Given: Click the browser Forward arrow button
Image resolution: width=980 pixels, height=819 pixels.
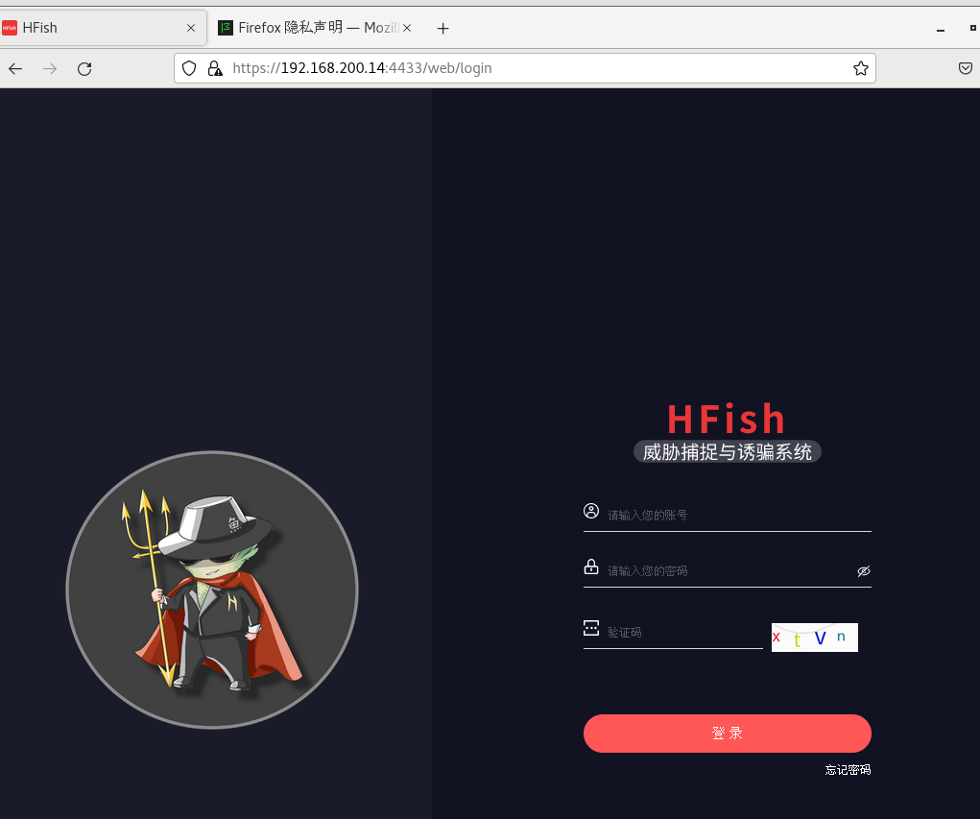Looking at the screenshot, I should (50, 69).
